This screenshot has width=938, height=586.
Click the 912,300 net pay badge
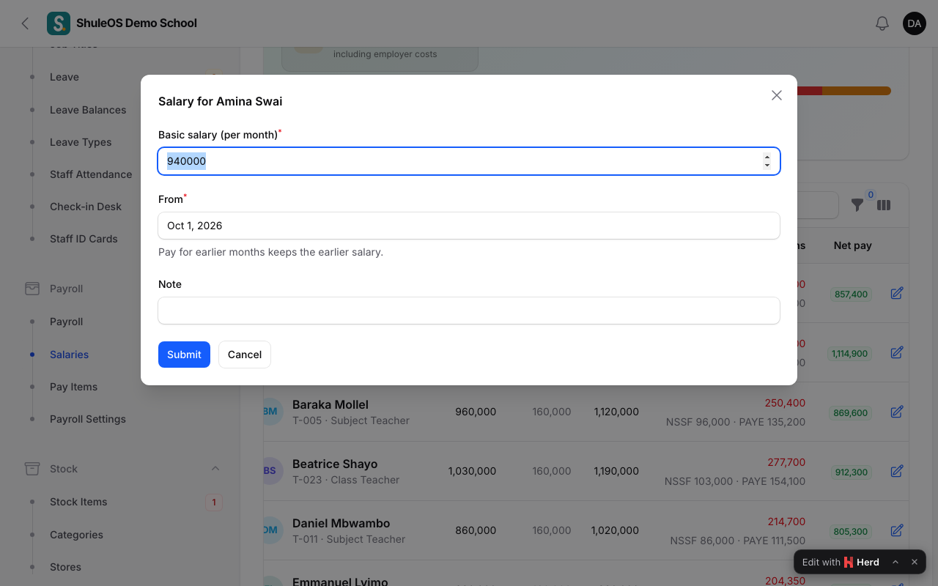click(x=851, y=472)
